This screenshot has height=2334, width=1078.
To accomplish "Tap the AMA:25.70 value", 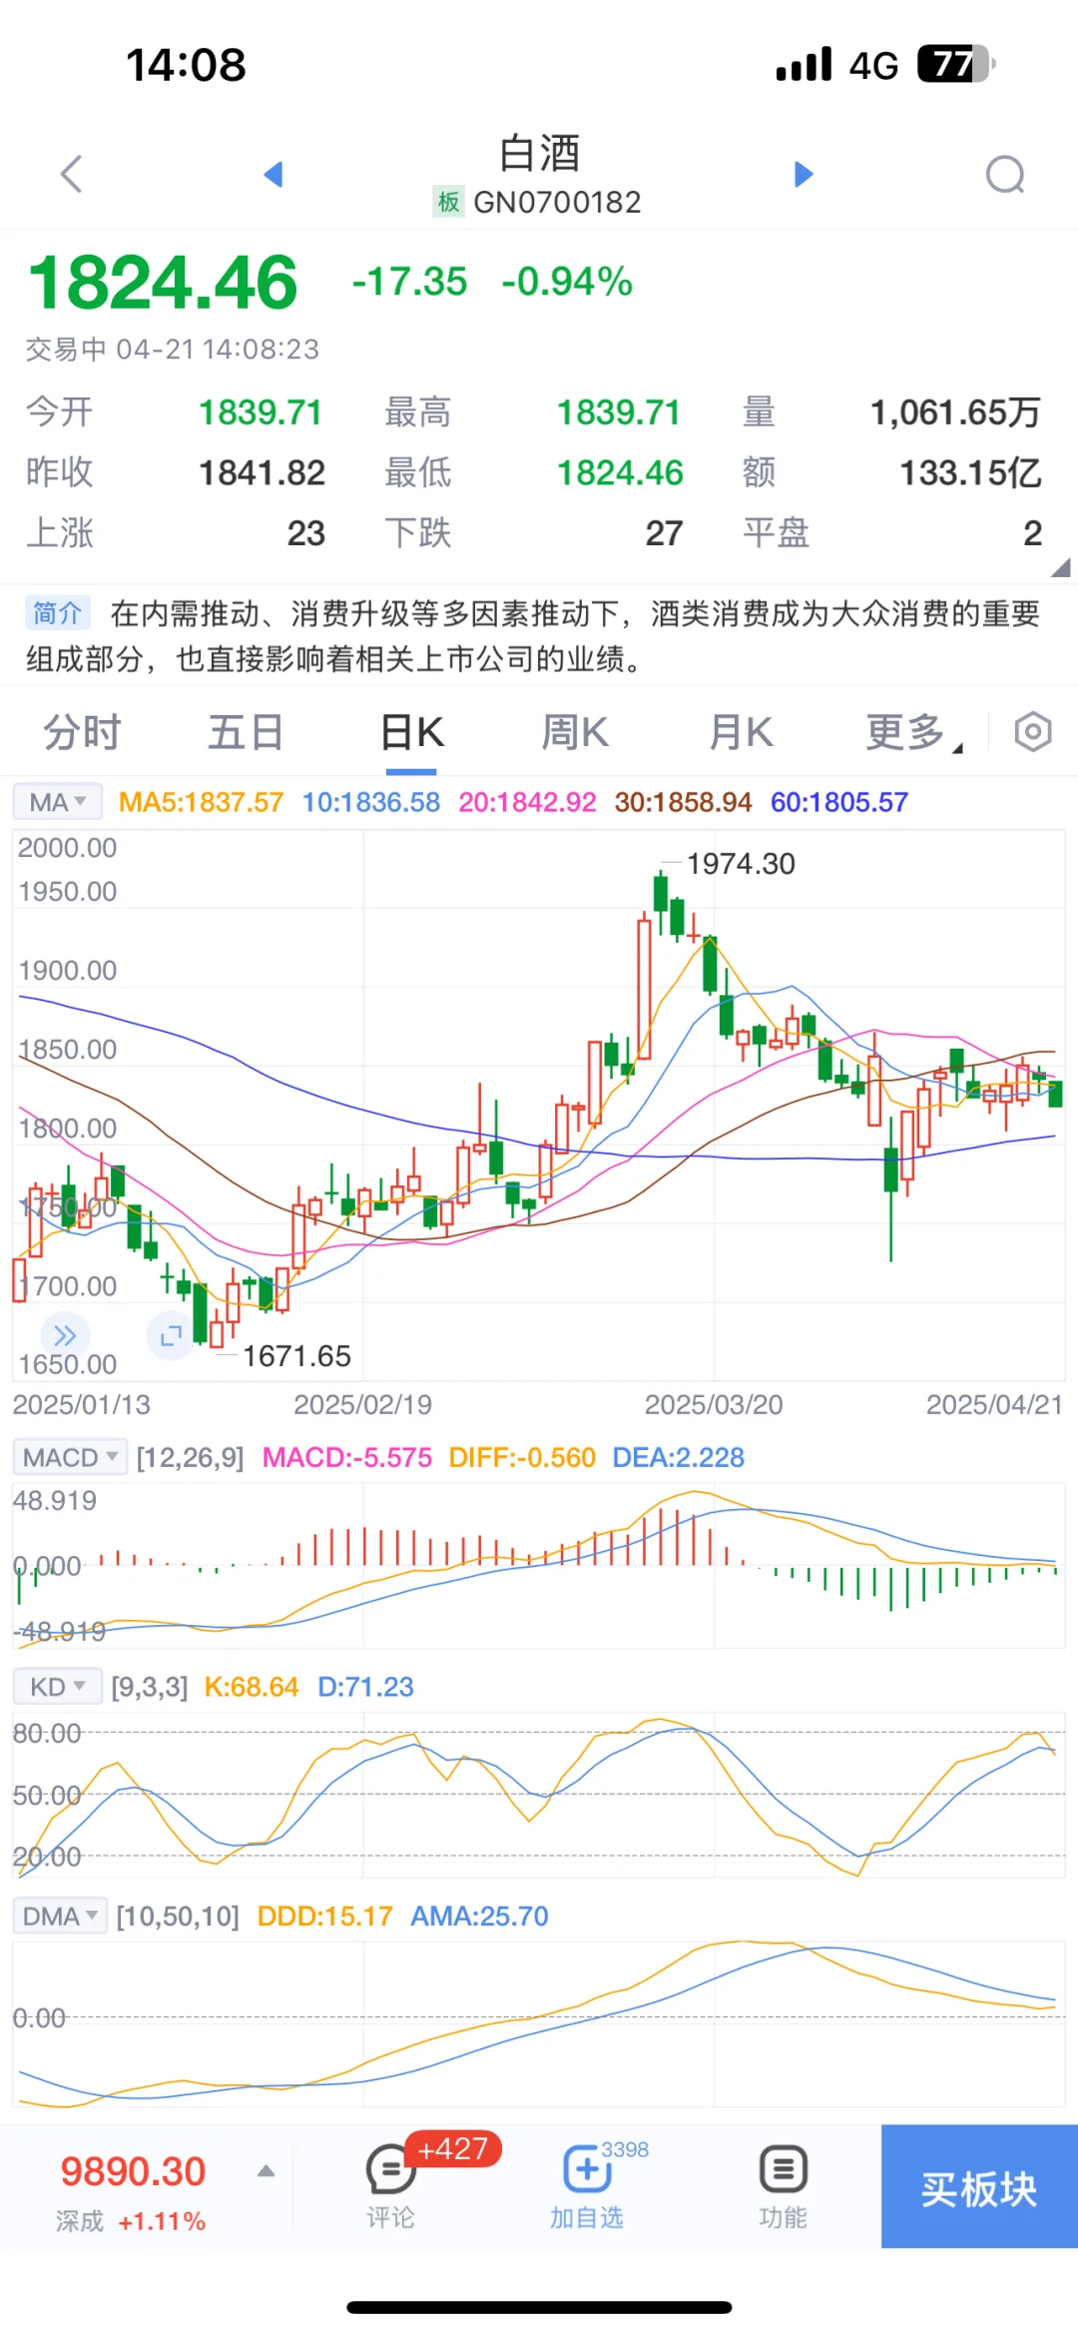I will [x=480, y=1916].
